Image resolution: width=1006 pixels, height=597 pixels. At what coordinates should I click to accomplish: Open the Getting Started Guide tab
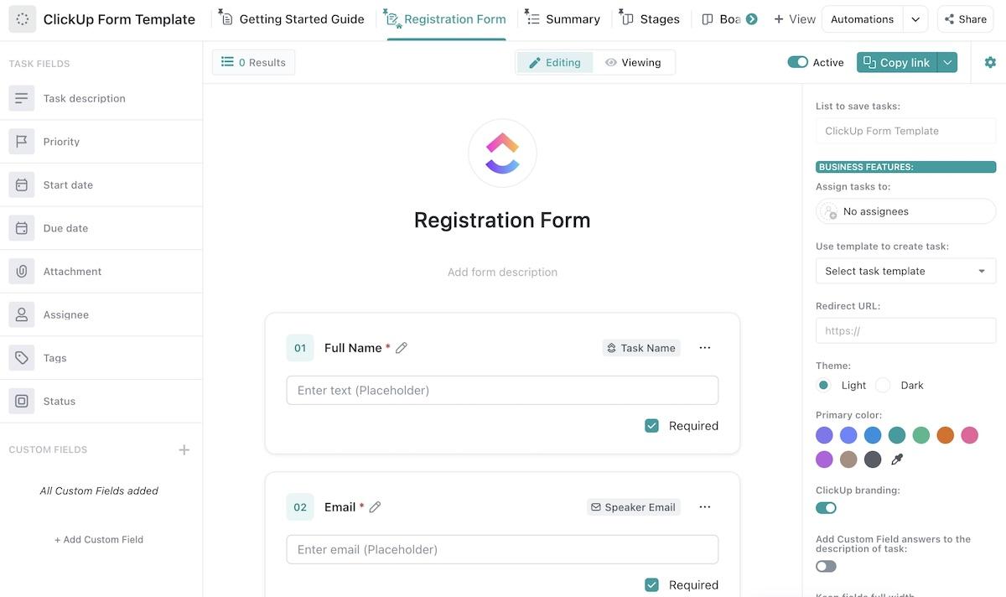point(292,19)
